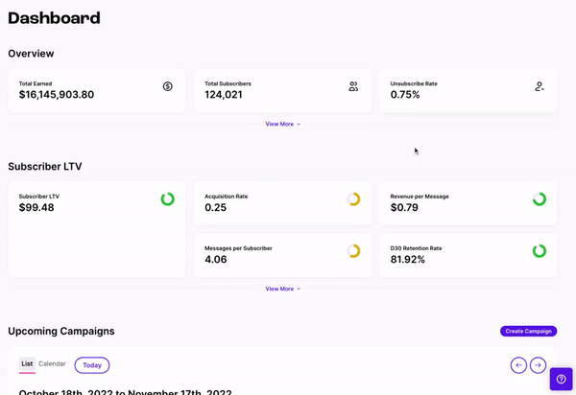The height and width of the screenshot is (395, 576).
Task: Click the dollar sign icon on Total Earned
Action: 168,86
